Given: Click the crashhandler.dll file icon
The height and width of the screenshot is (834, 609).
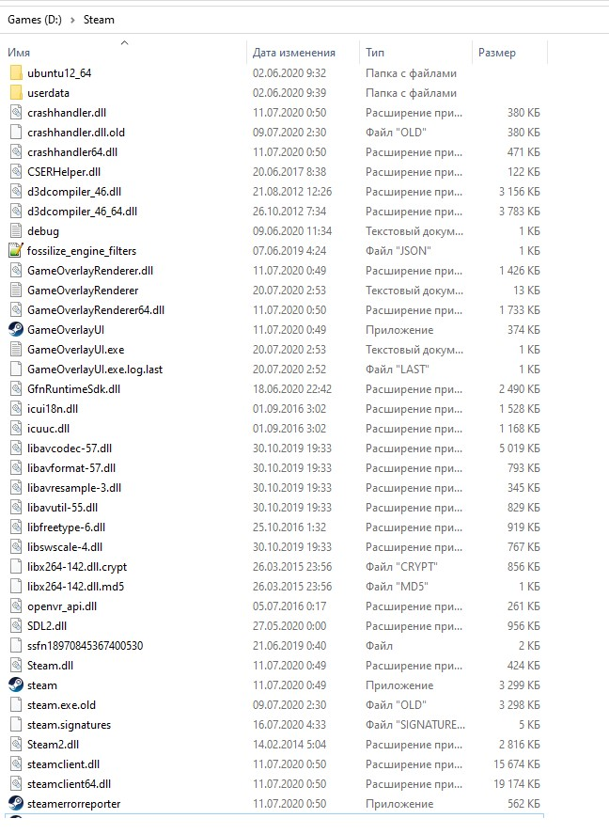Looking at the screenshot, I should point(17,112).
